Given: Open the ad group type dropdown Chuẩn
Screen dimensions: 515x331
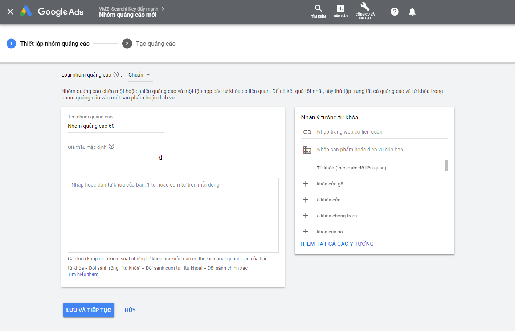Looking at the screenshot, I should click(139, 75).
